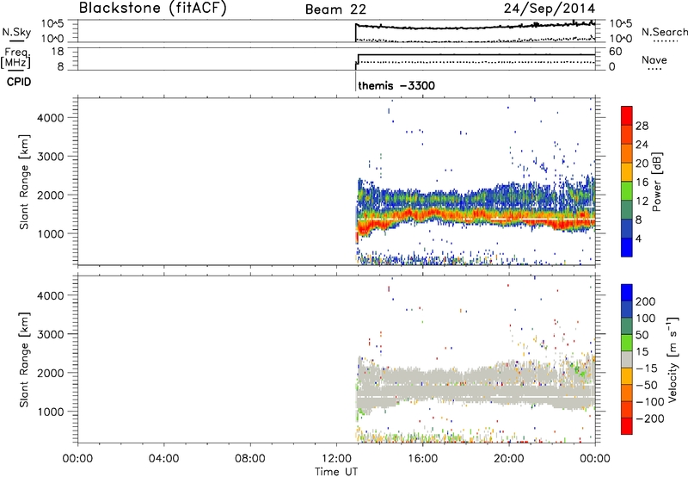Click '3000' on the velocity panel axis
688x477 pixels.
[x=50, y=334]
